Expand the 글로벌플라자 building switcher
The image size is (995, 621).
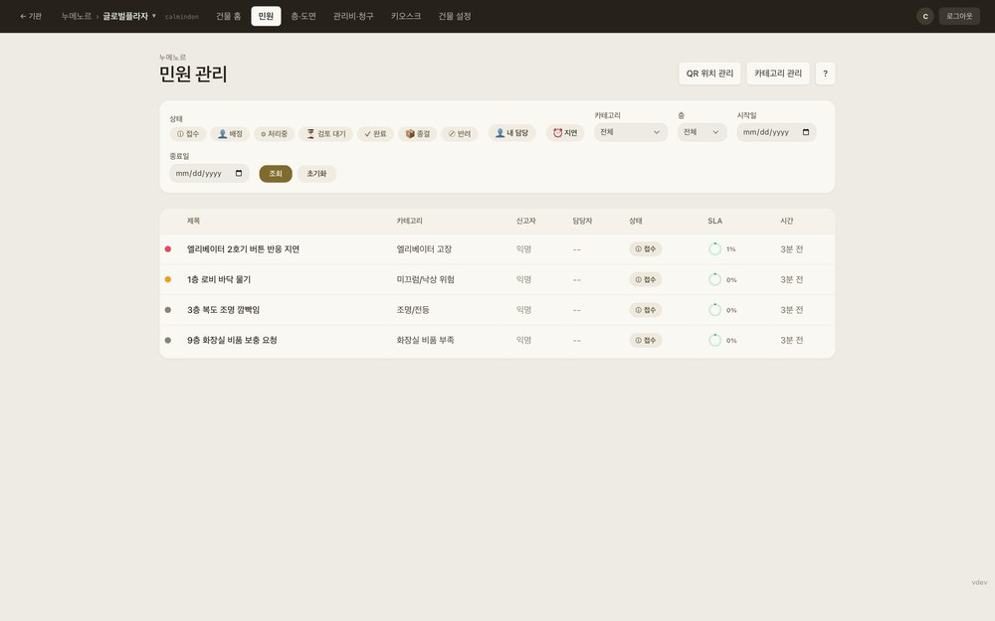tap(129, 17)
